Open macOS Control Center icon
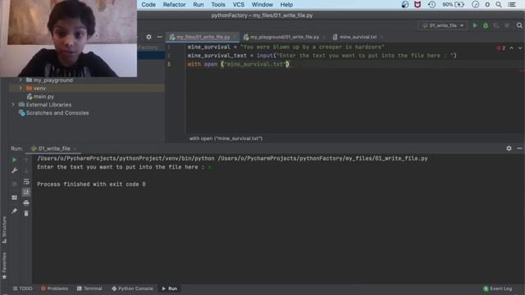525x295 pixels. click(512, 4)
